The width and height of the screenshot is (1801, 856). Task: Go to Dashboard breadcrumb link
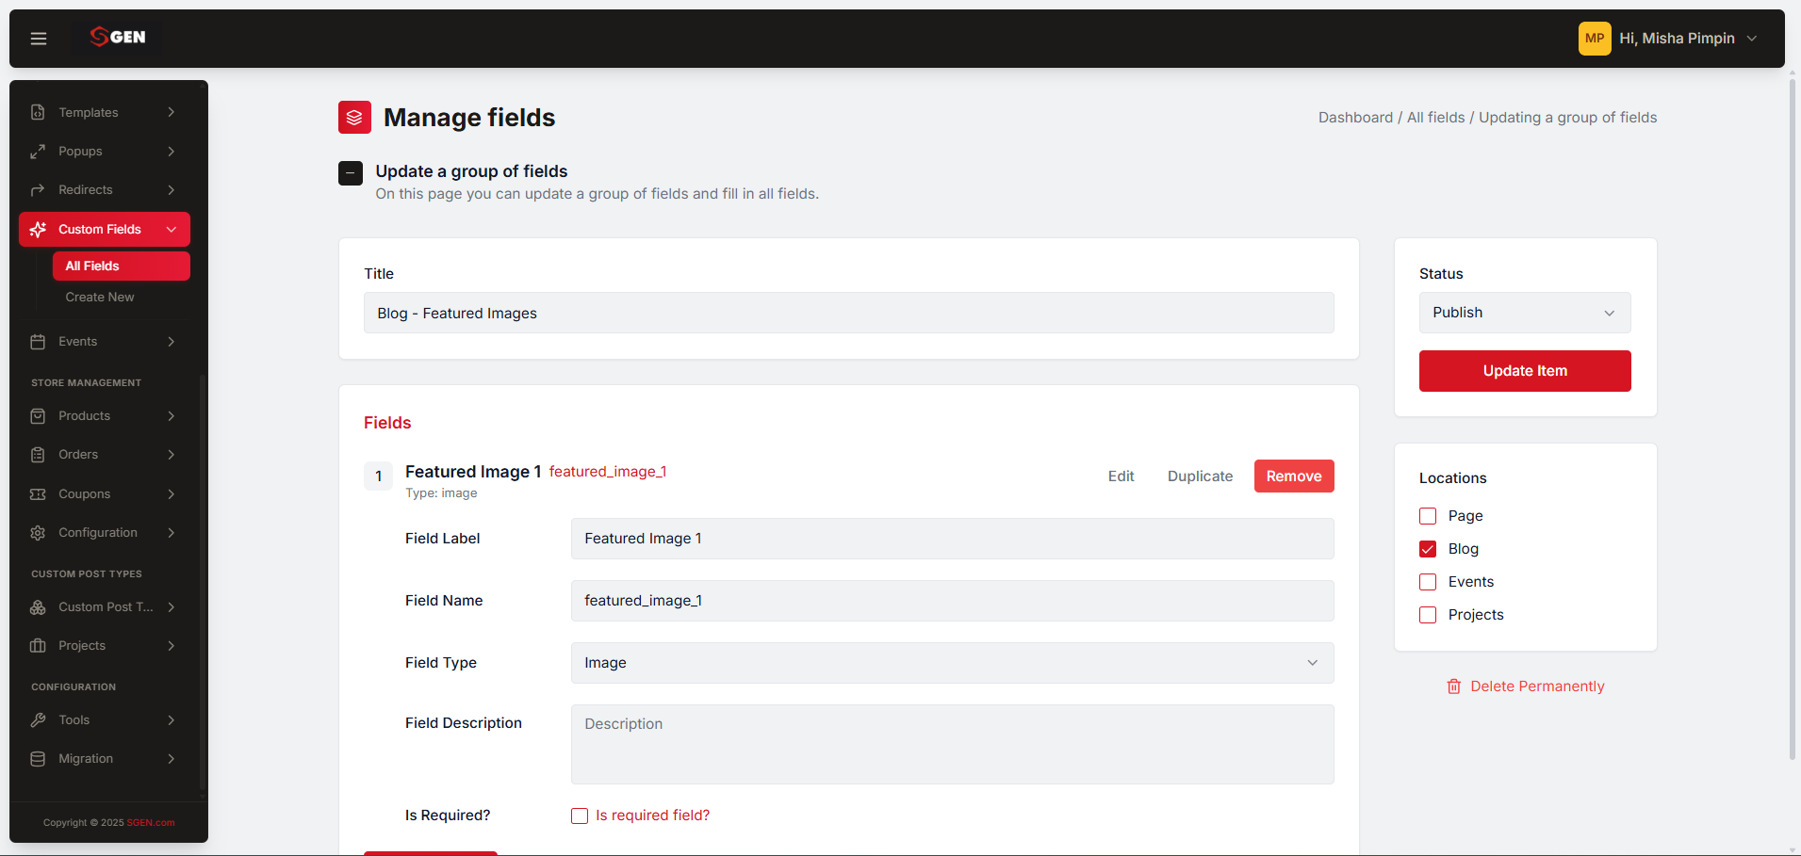pos(1355,118)
